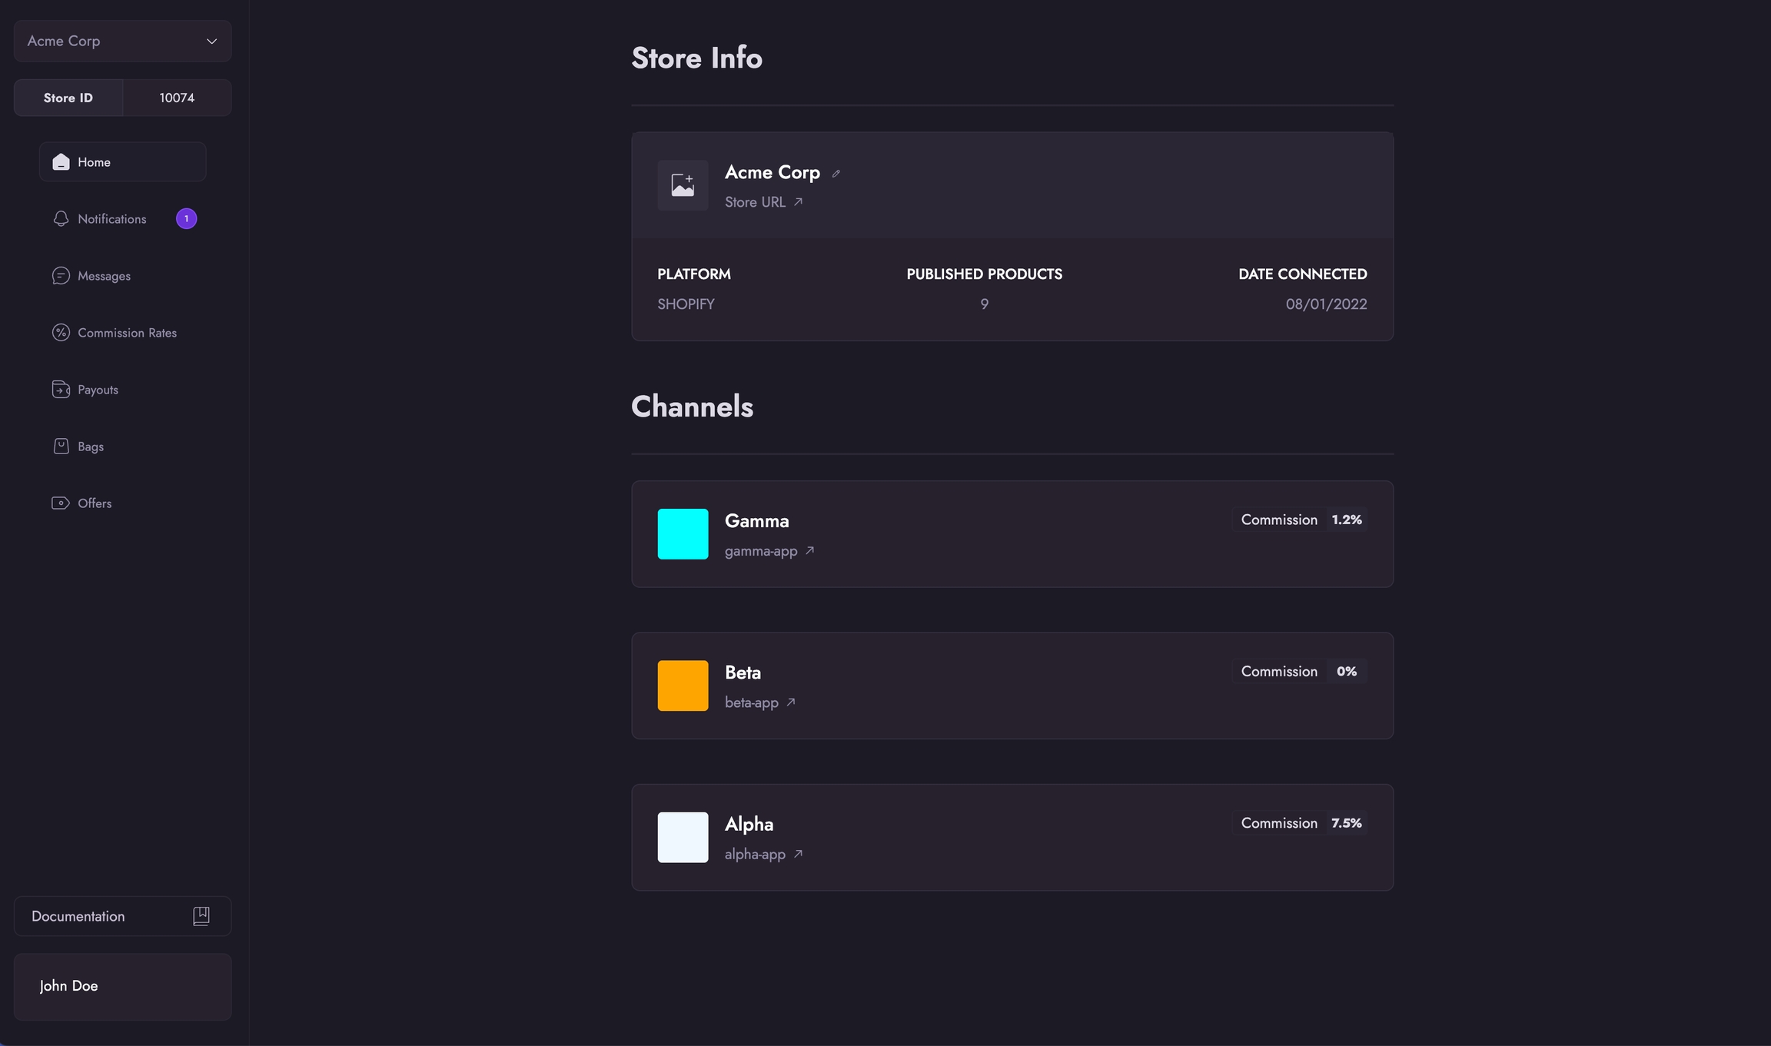This screenshot has height=1046, width=1771.
Task: Click the Offers ticket icon
Action: pyautogui.click(x=61, y=503)
